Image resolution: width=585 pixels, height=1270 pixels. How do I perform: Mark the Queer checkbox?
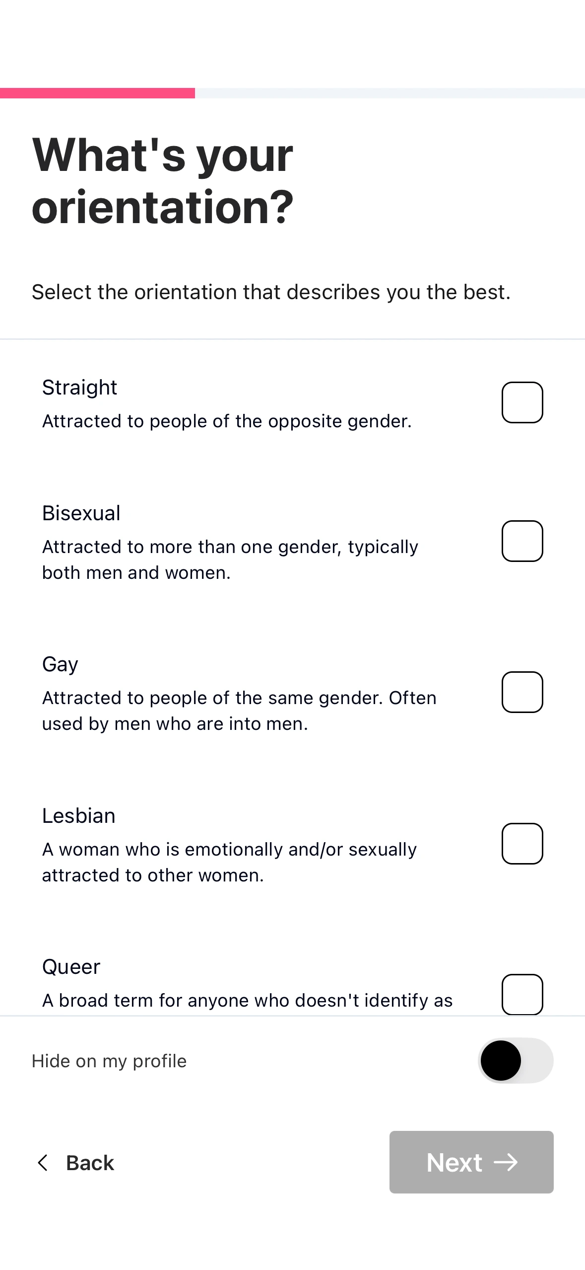click(x=522, y=994)
